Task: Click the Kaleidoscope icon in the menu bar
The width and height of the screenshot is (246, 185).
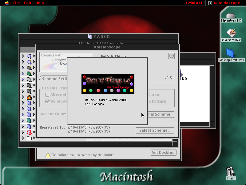Action: [210, 3]
